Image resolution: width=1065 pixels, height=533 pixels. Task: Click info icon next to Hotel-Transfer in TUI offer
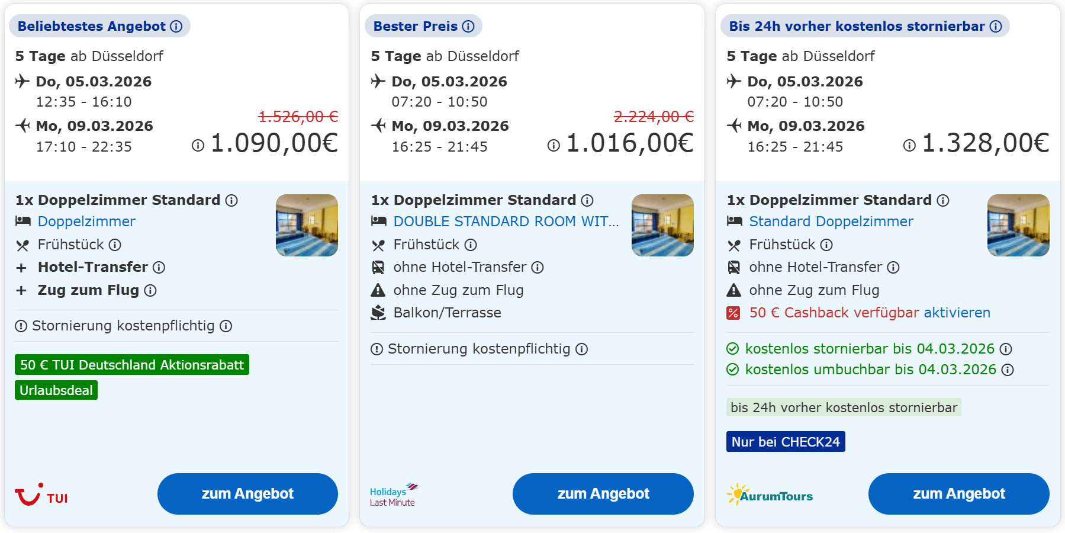(x=159, y=268)
